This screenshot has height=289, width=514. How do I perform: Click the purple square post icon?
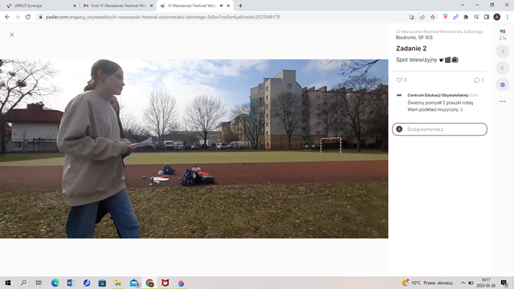(503, 85)
